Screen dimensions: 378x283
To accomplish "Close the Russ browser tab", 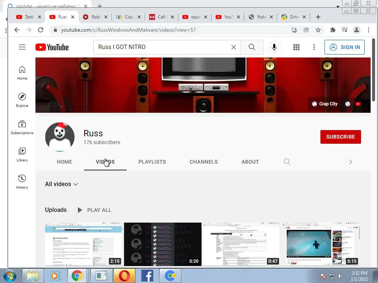I will [x=73, y=17].
